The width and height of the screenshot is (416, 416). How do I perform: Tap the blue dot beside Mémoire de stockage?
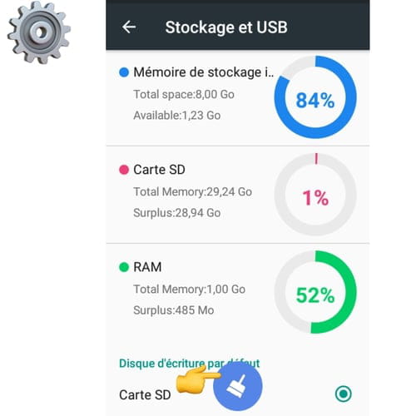click(124, 72)
